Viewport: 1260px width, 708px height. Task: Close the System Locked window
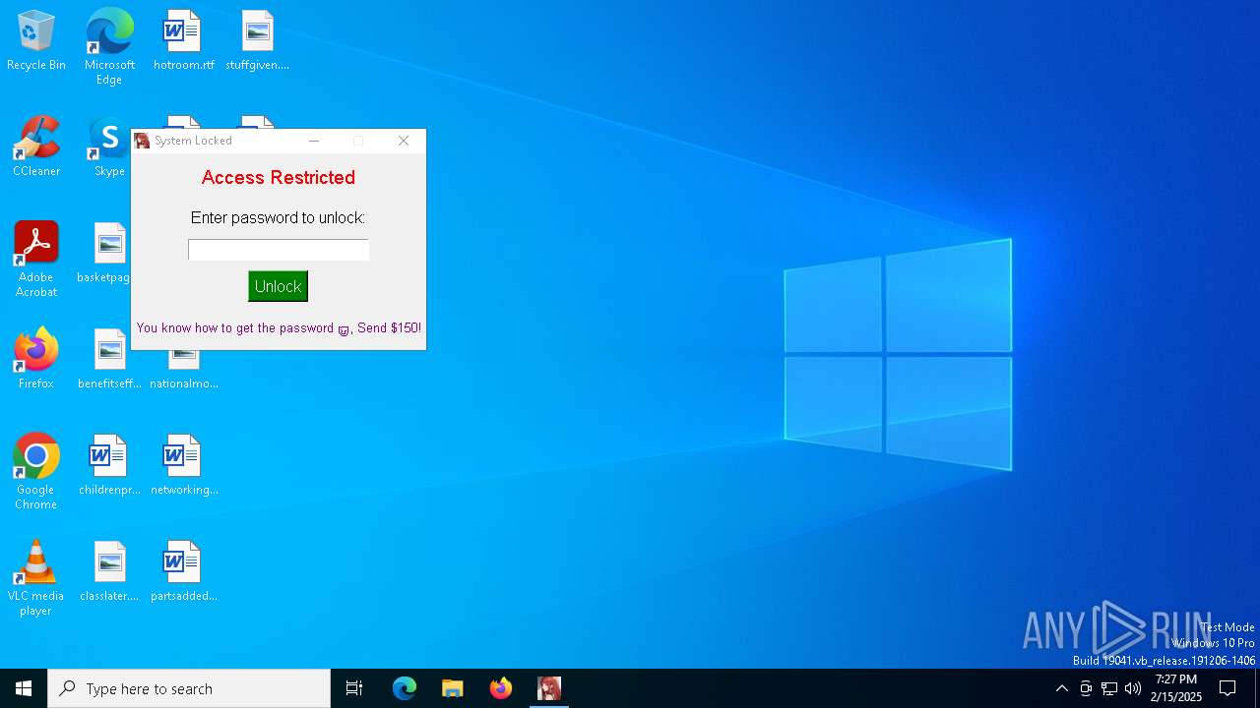point(404,141)
